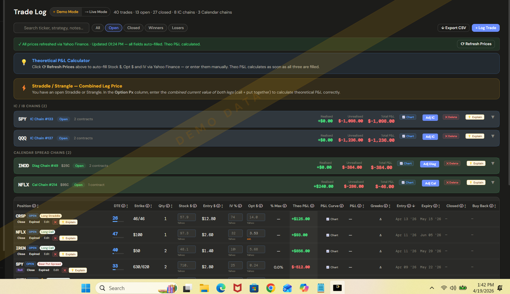Click Adj IC for SPY chain
Image resolution: width=510 pixels, height=294 pixels.
pos(430,117)
